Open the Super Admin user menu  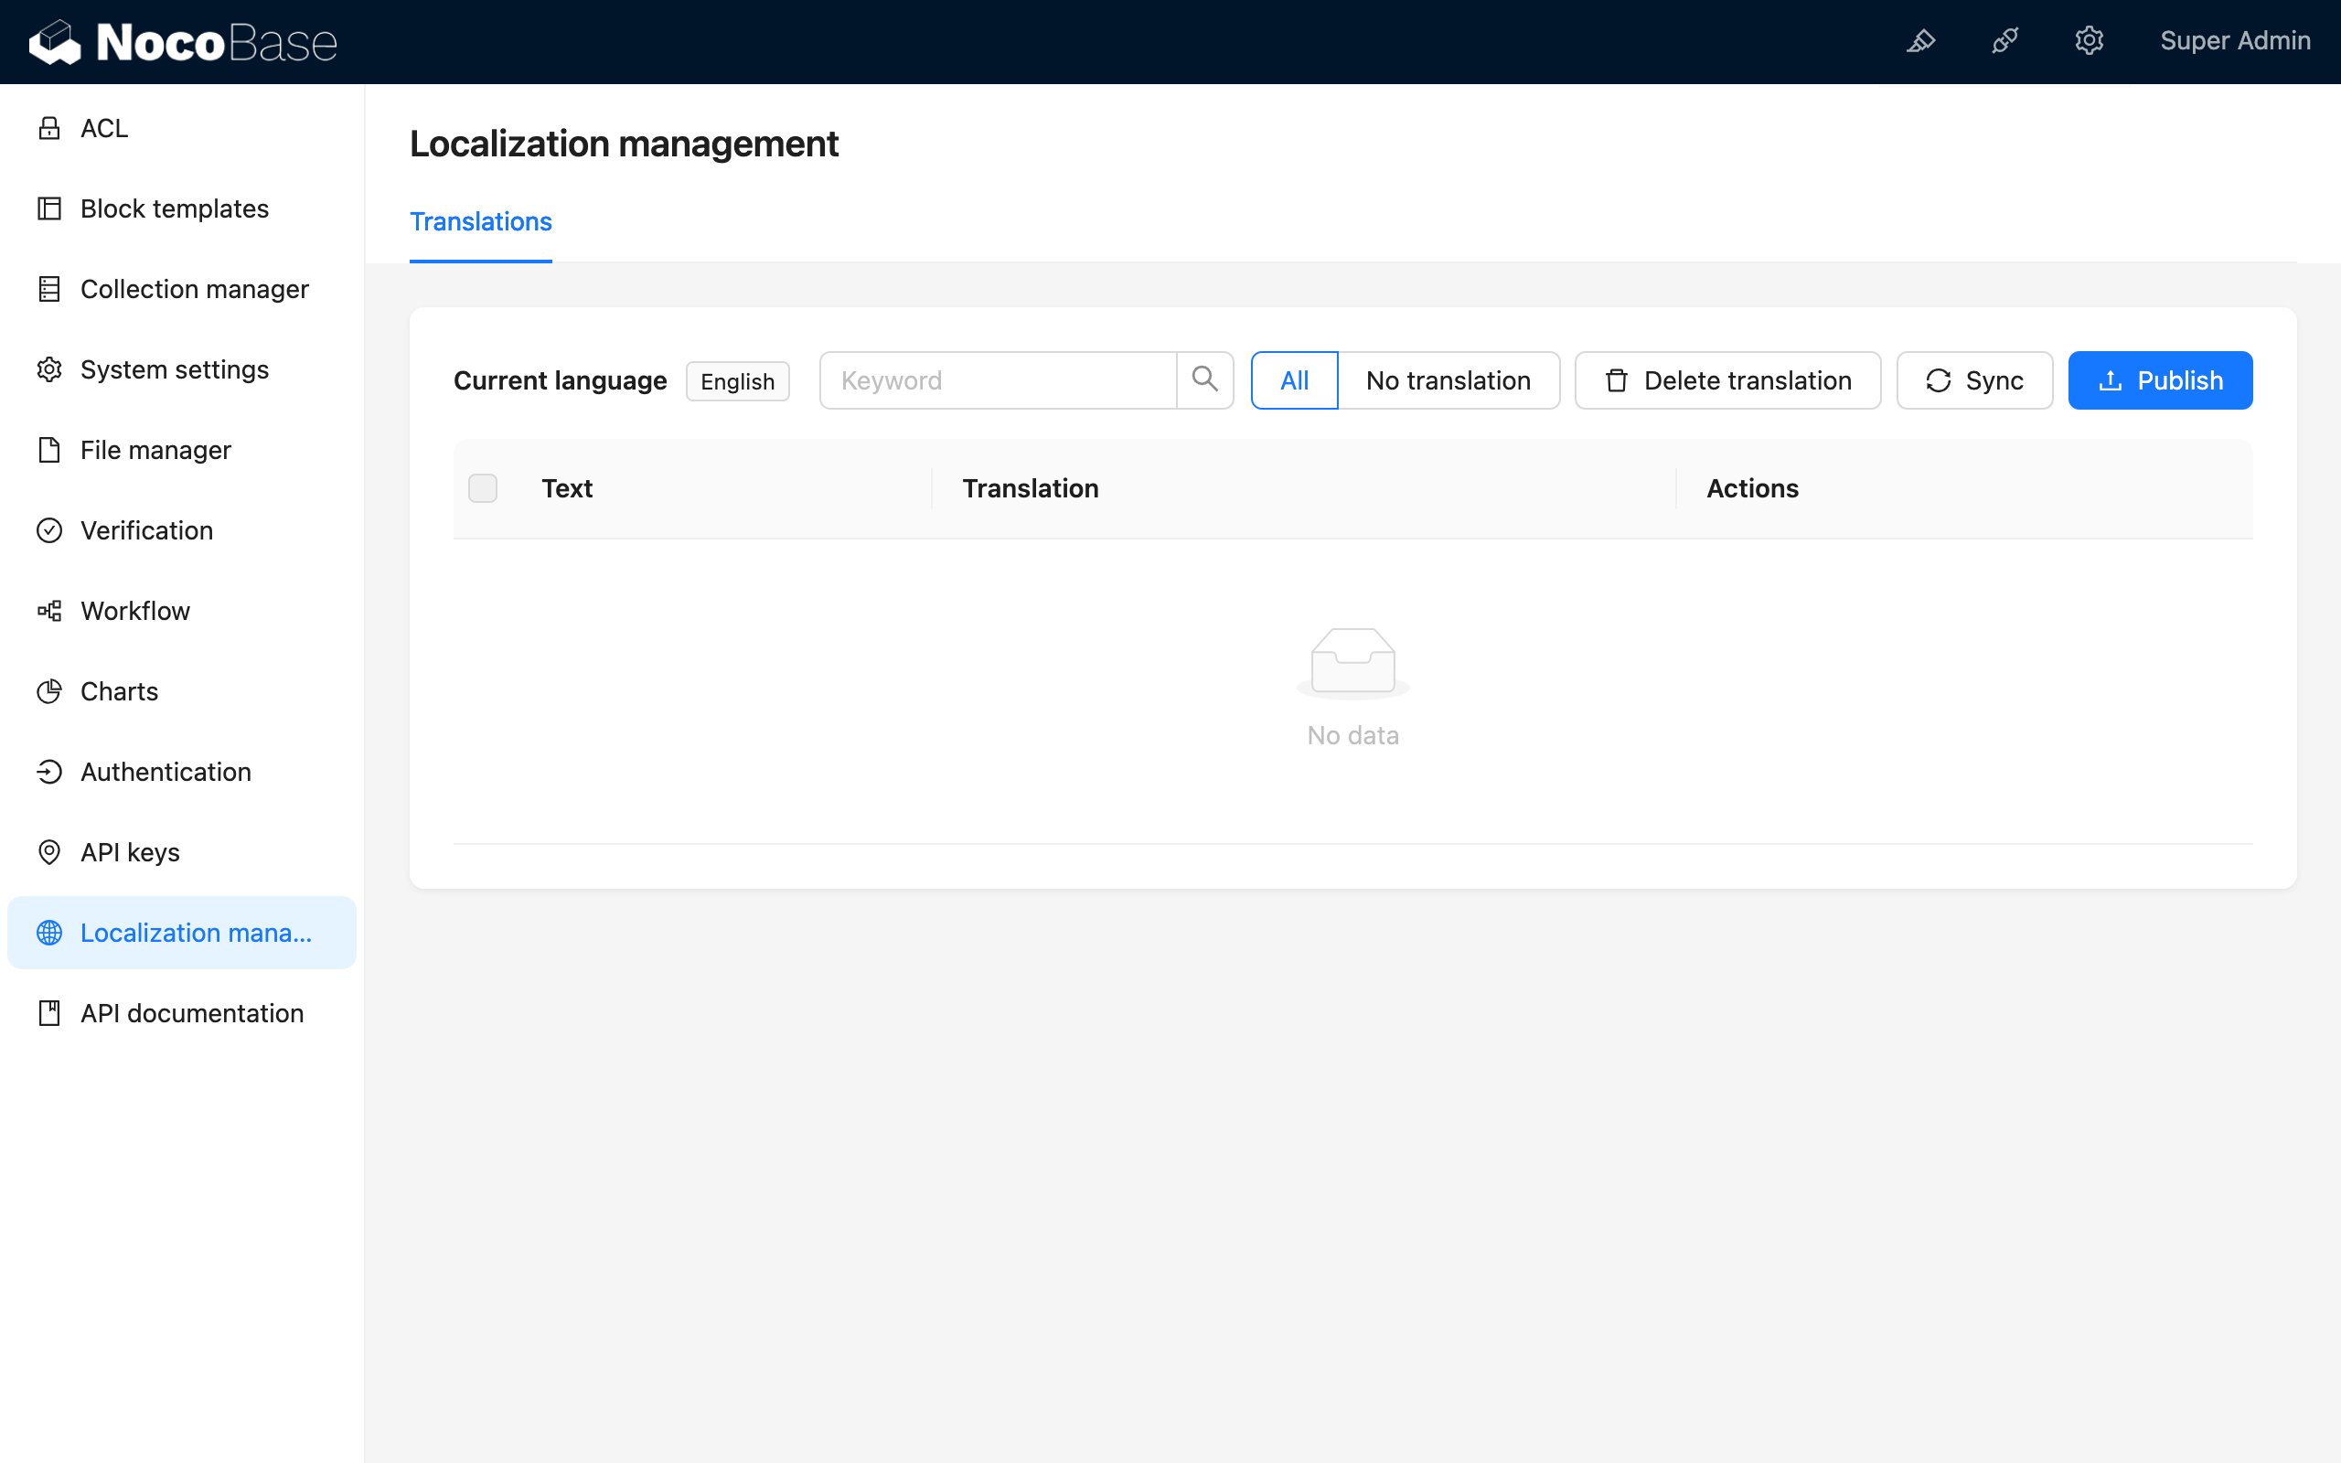coord(2235,40)
